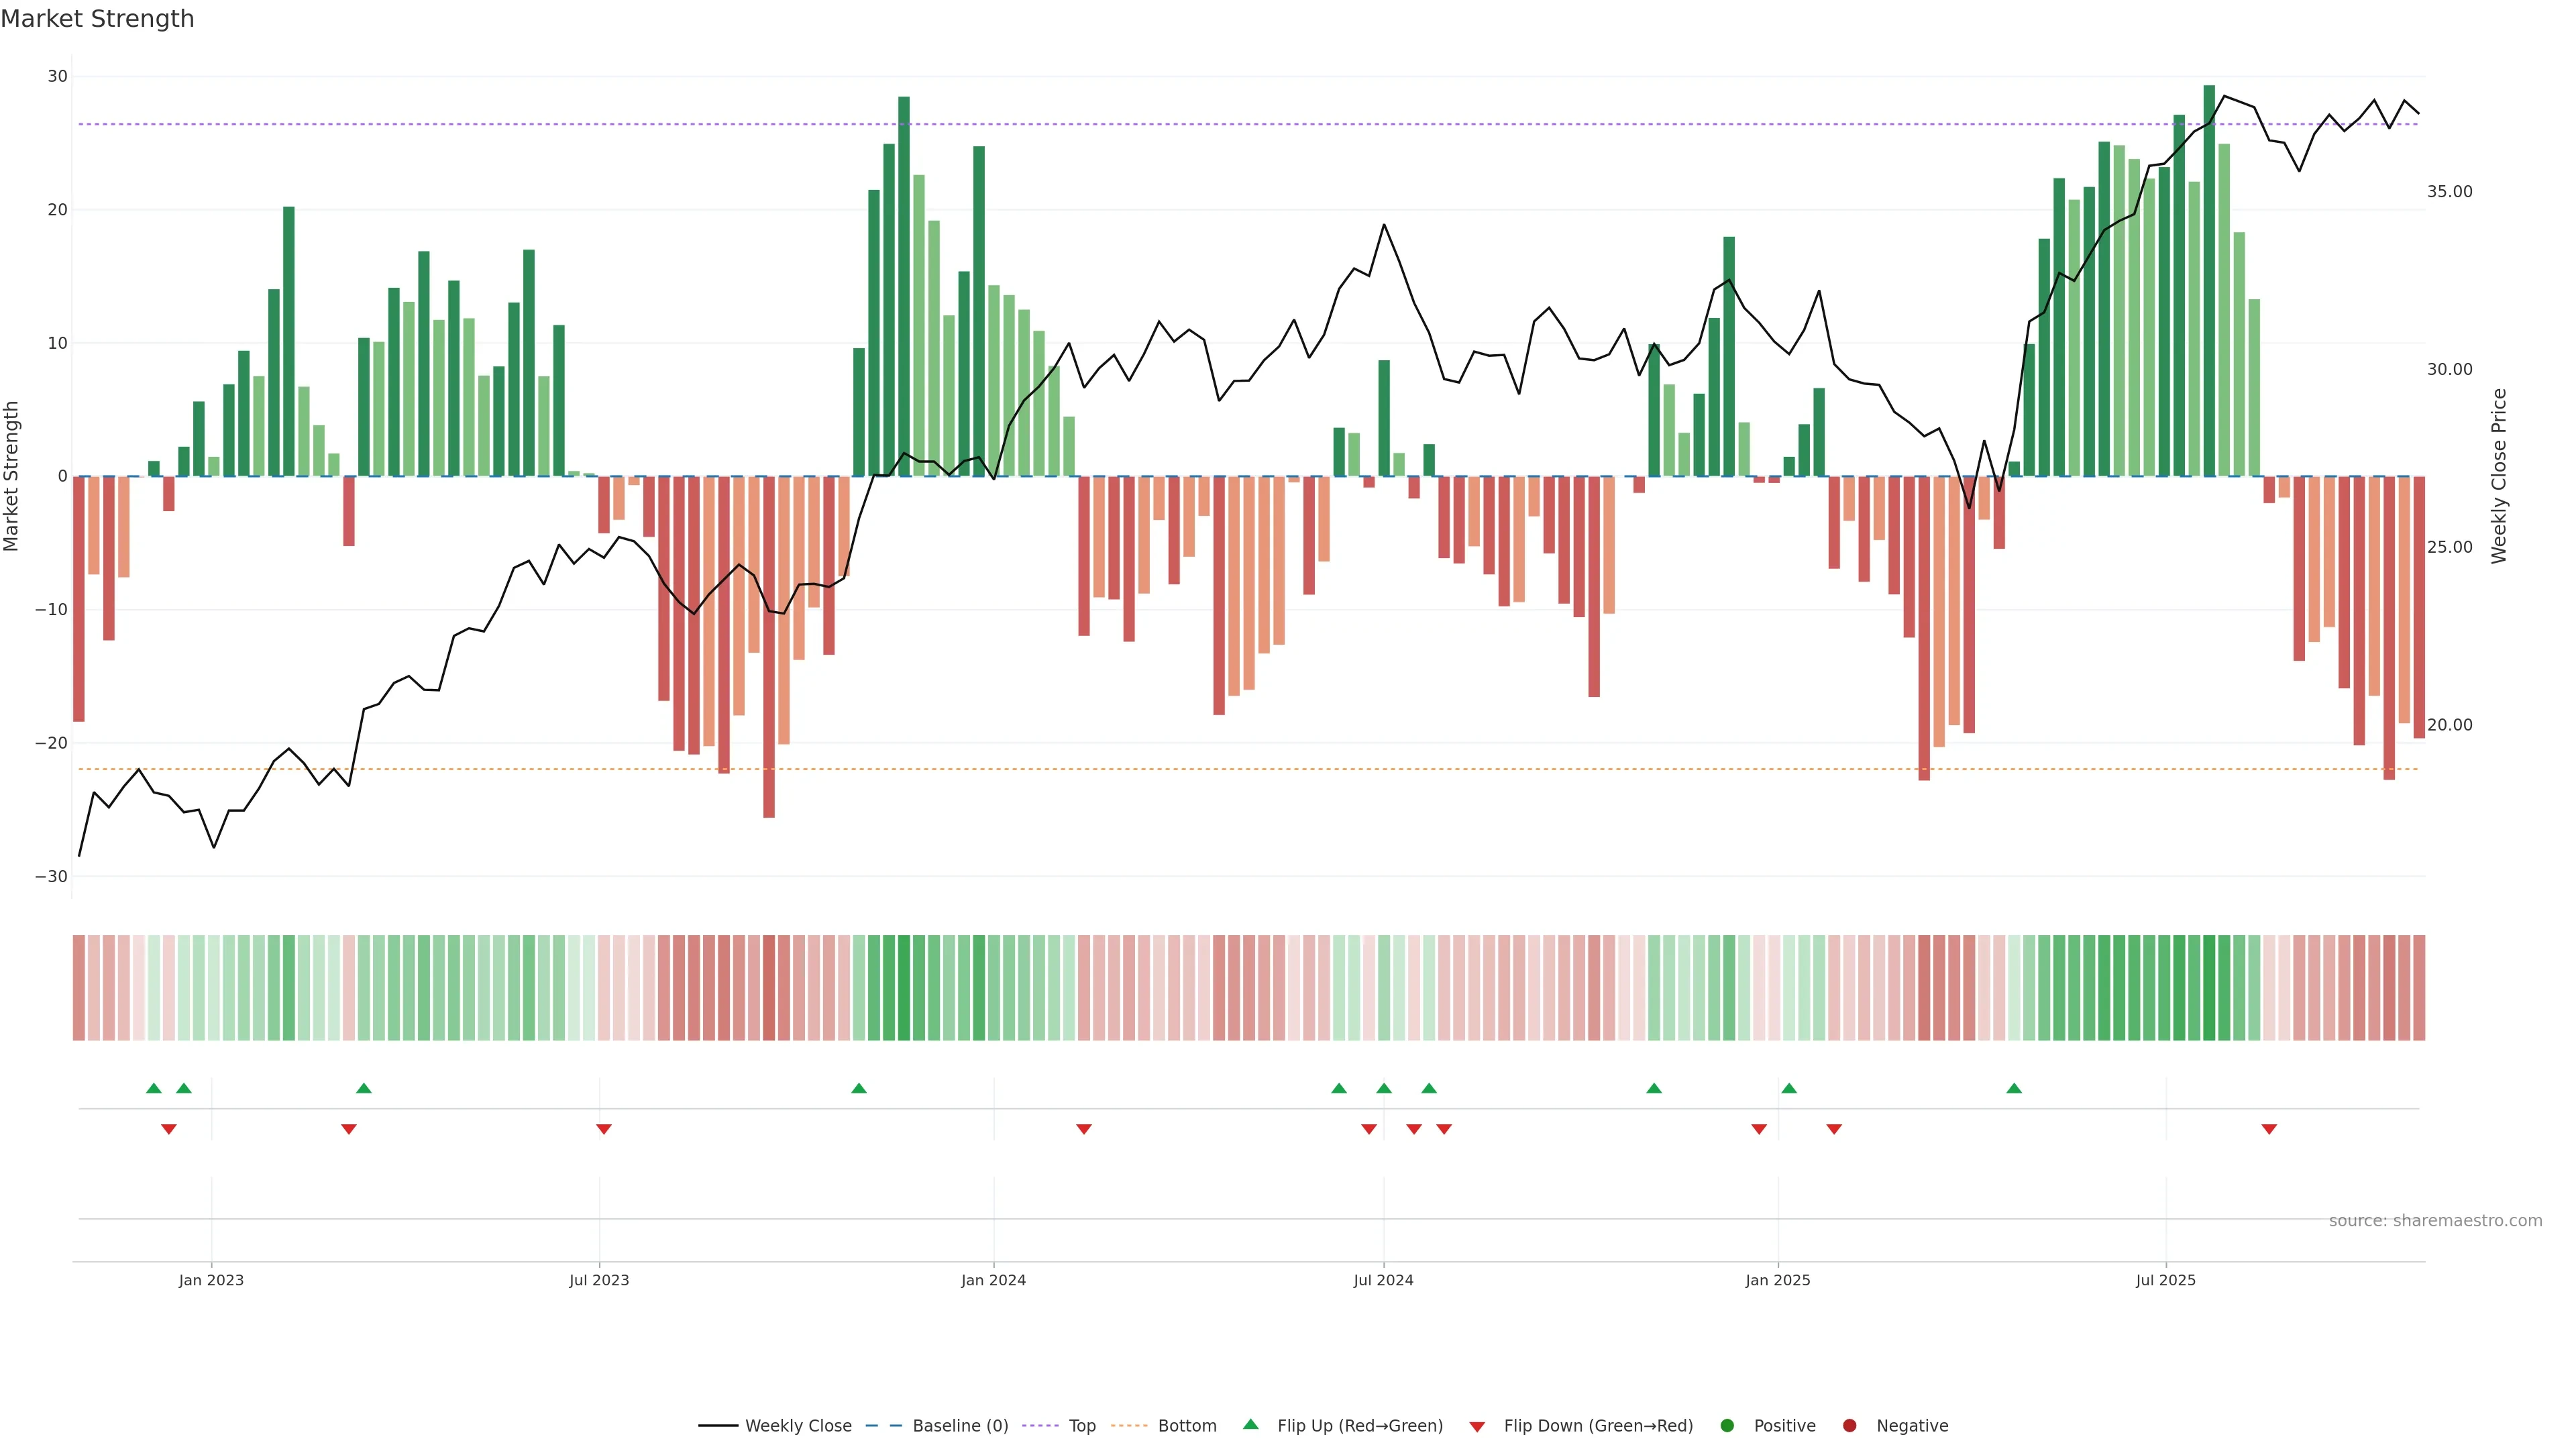Click the source: sharemaestro.com text
The height and width of the screenshot is (1449, 2576).
(x=2435, y=1220)
